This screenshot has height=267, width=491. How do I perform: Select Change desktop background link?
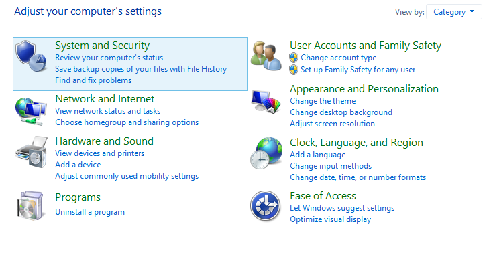(x=341, y=112)
